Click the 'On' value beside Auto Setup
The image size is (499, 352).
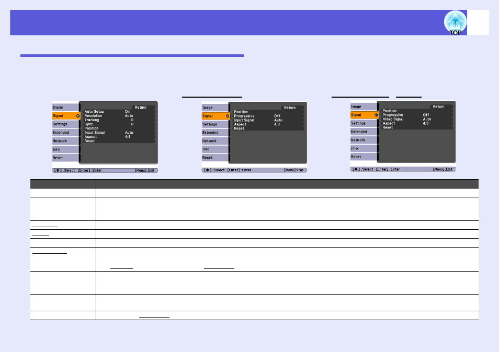pyautogui.click(x=127, y=112)
